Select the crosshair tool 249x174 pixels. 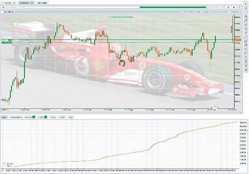pos(246,8)
